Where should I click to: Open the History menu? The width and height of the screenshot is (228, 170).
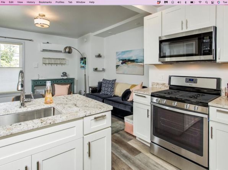[x=31, y=2]
